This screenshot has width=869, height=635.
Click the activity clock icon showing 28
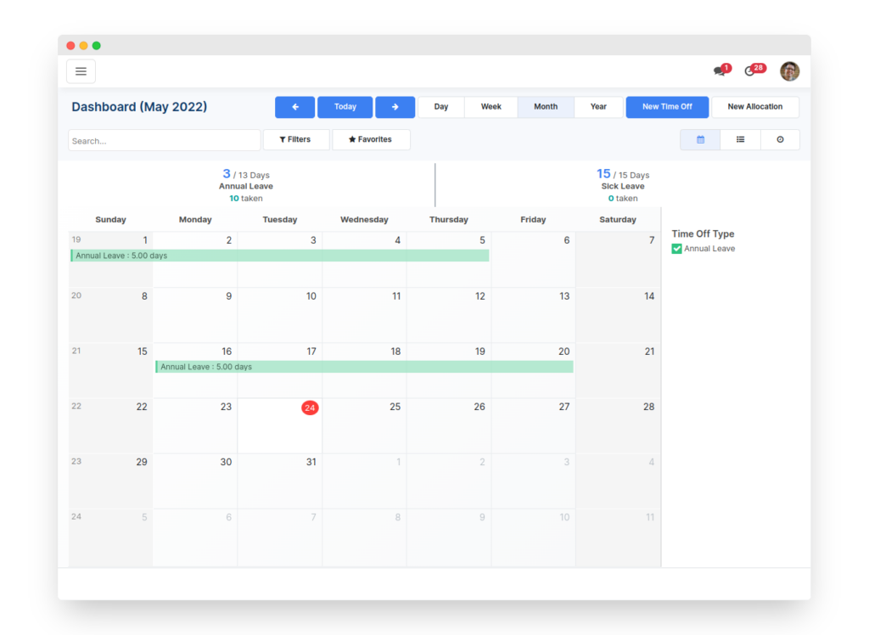752,71
